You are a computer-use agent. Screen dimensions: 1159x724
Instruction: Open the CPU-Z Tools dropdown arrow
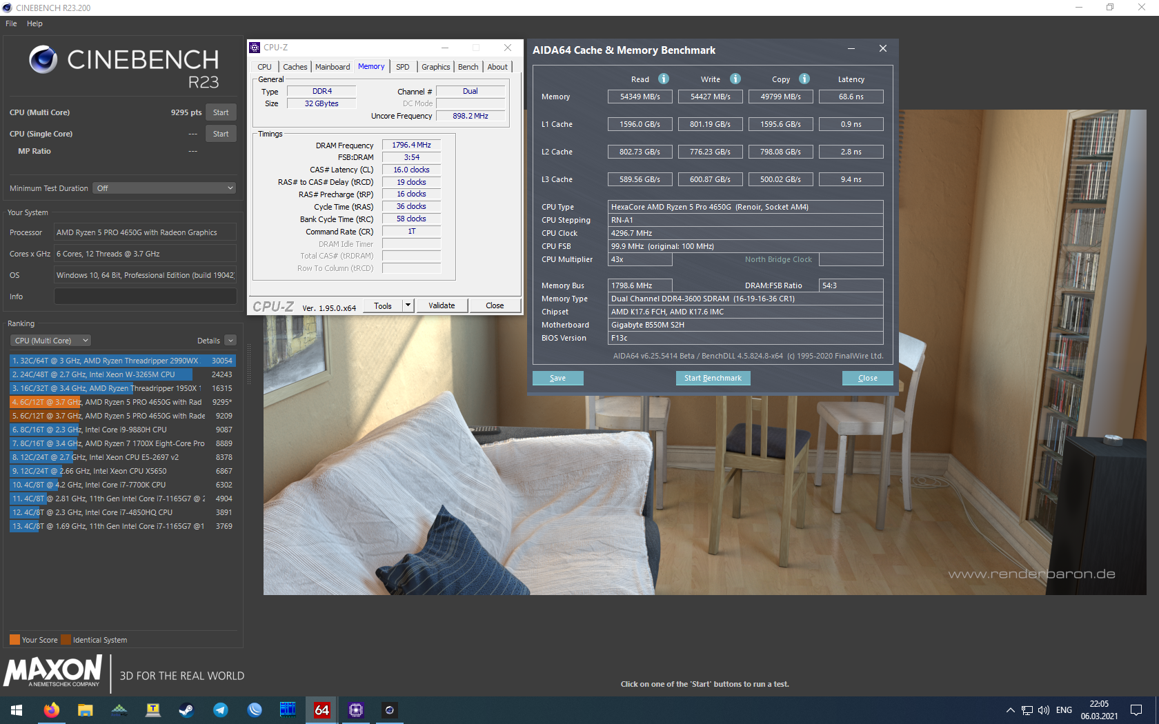[x=408, y=305]
